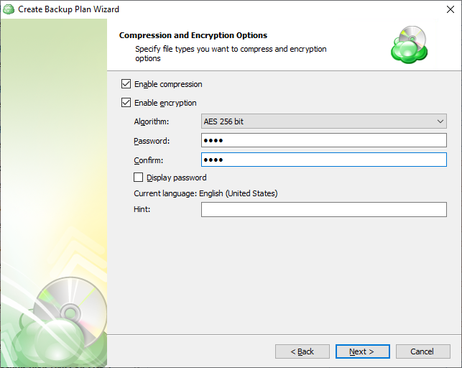Click the Create Backup Plan Wizard title text
The image size is (462, 368).
click(68, 9)
